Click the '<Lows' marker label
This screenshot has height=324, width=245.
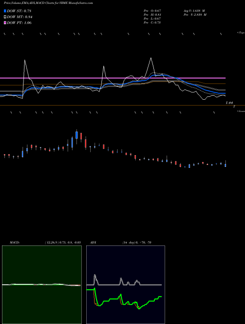(241, 111)
